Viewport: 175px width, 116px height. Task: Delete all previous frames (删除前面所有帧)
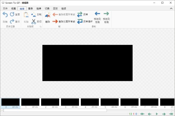[x=64, y=14]
